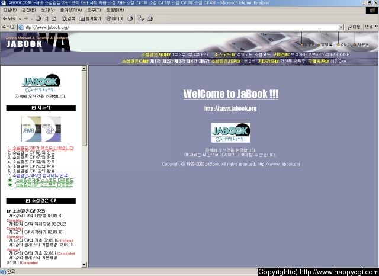Open the Home link in banner

(308, 44)
